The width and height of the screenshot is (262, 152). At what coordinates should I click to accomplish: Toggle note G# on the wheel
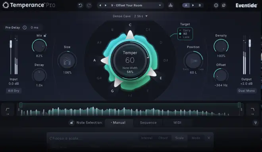click(x=99, y=78)
